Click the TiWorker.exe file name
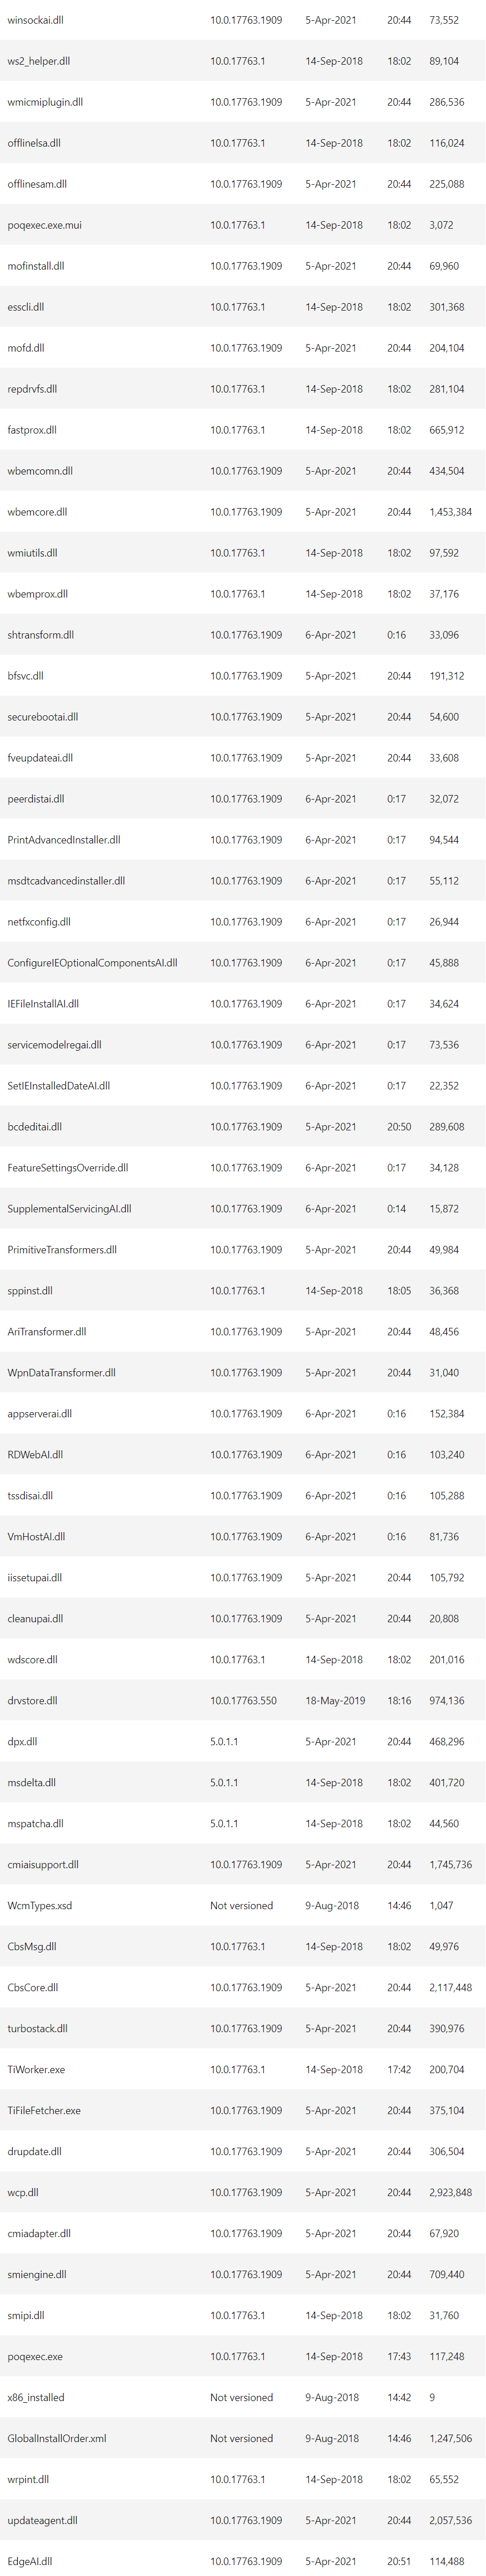The image size is (486, 2576). pos(36,2069)
